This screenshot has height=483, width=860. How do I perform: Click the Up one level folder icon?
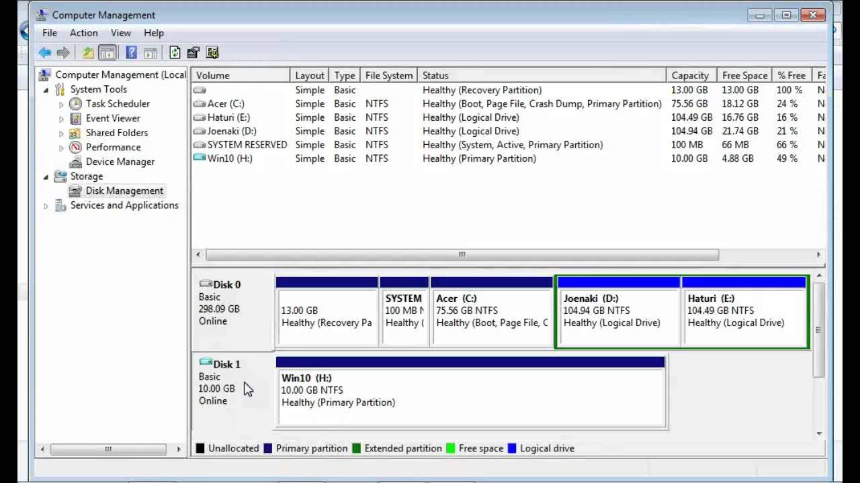88,52
